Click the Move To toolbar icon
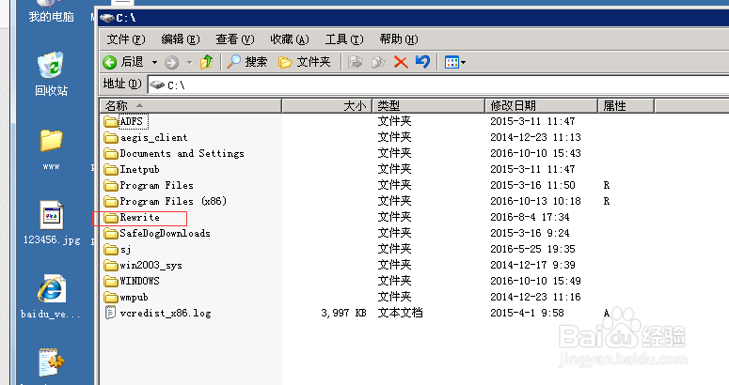 356,62
